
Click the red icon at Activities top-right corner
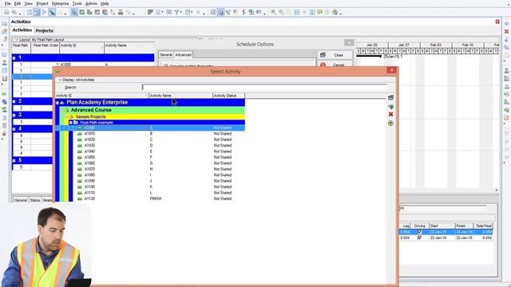pyautogui.click(x=497, y=22)
